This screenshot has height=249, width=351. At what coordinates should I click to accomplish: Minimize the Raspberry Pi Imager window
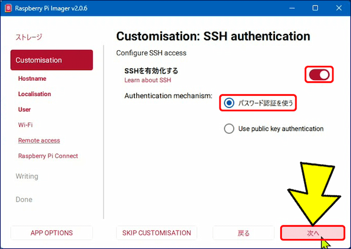[292, 8]
